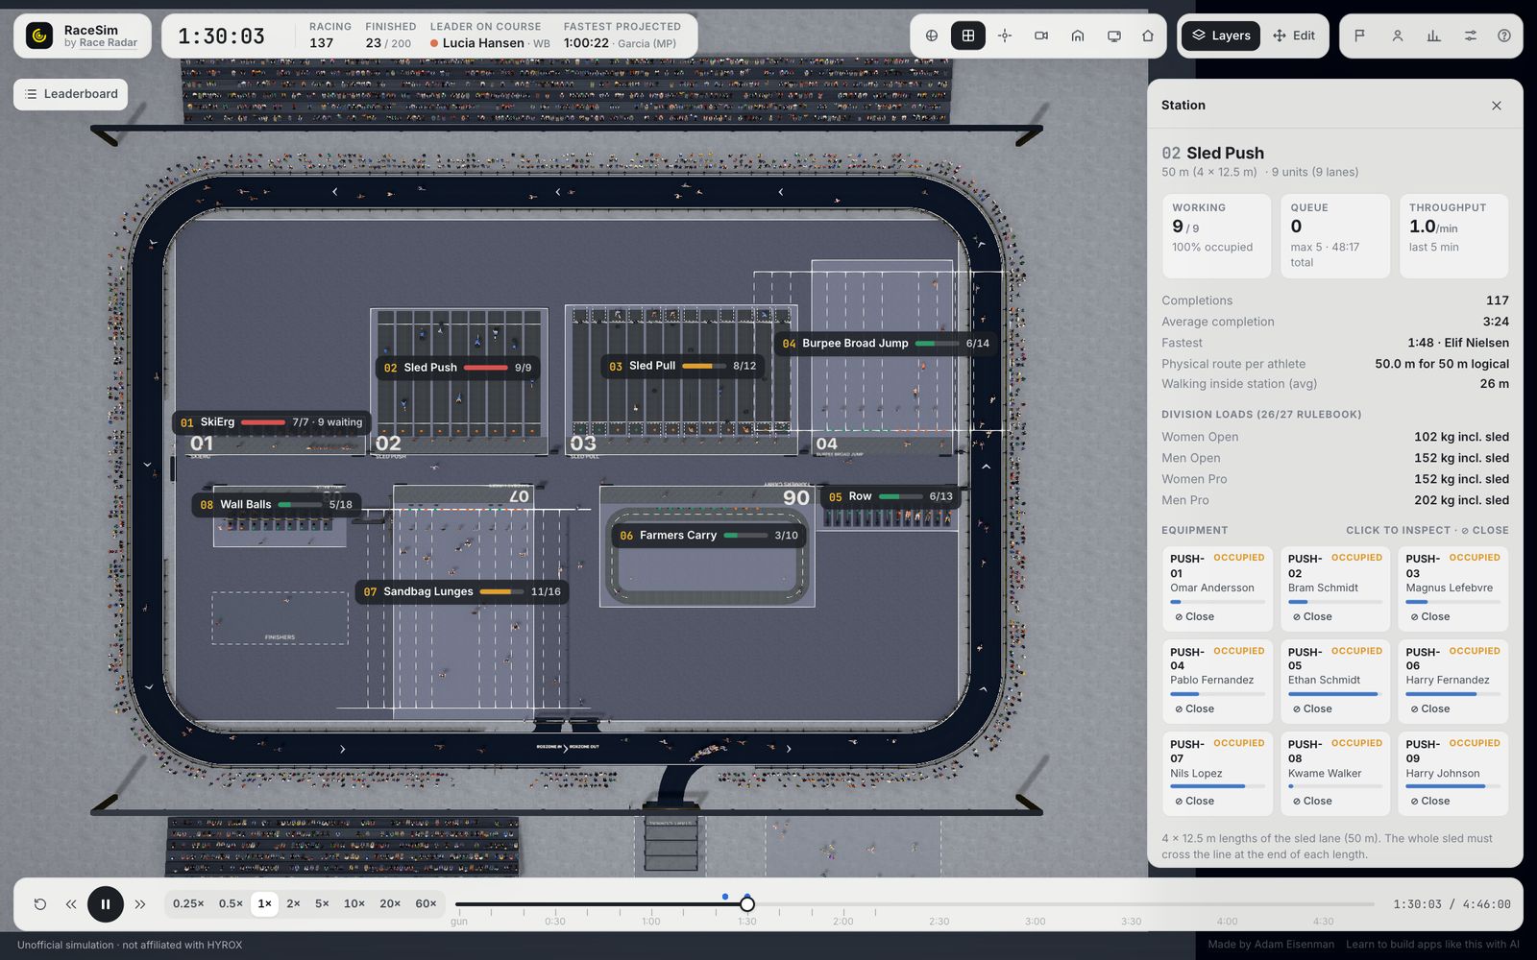Click the crosshair follow-target icon
The width and height of the screenshot is (1537, 960).
(1005, 36)
